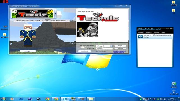Select the New folder desktop icon
The height and width of the screenshot is (101, 180).
(x=4, y=36)
